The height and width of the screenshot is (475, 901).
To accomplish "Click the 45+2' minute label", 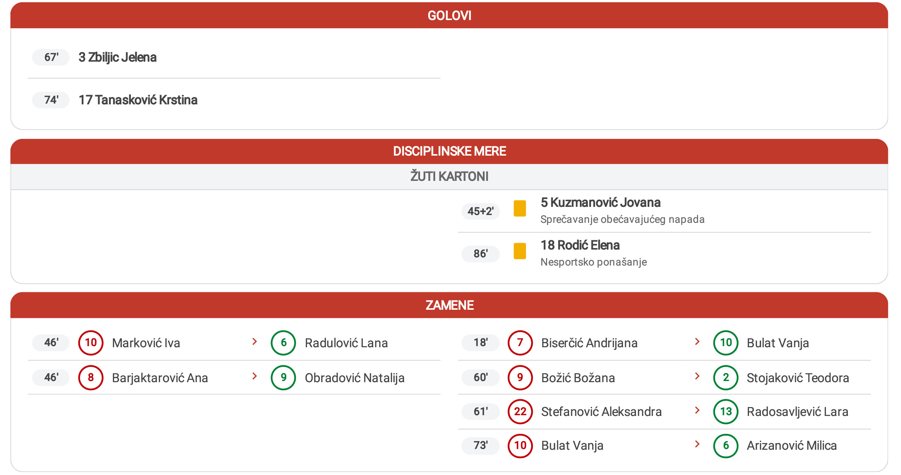I will click(x=480, y=211).
